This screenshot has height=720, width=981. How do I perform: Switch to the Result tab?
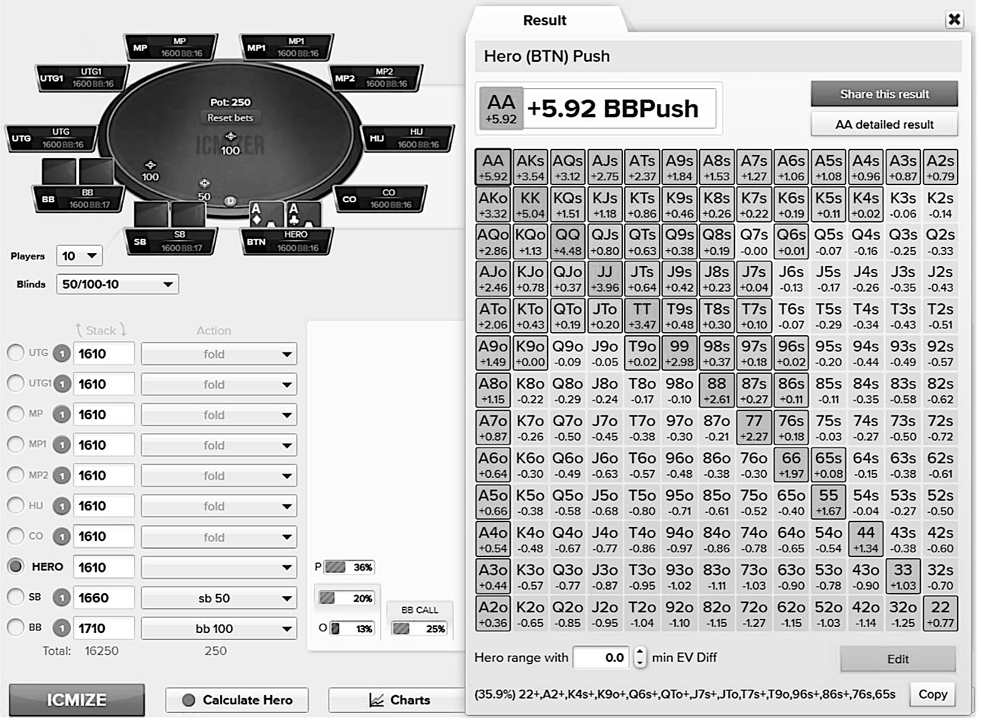(544, 20)
